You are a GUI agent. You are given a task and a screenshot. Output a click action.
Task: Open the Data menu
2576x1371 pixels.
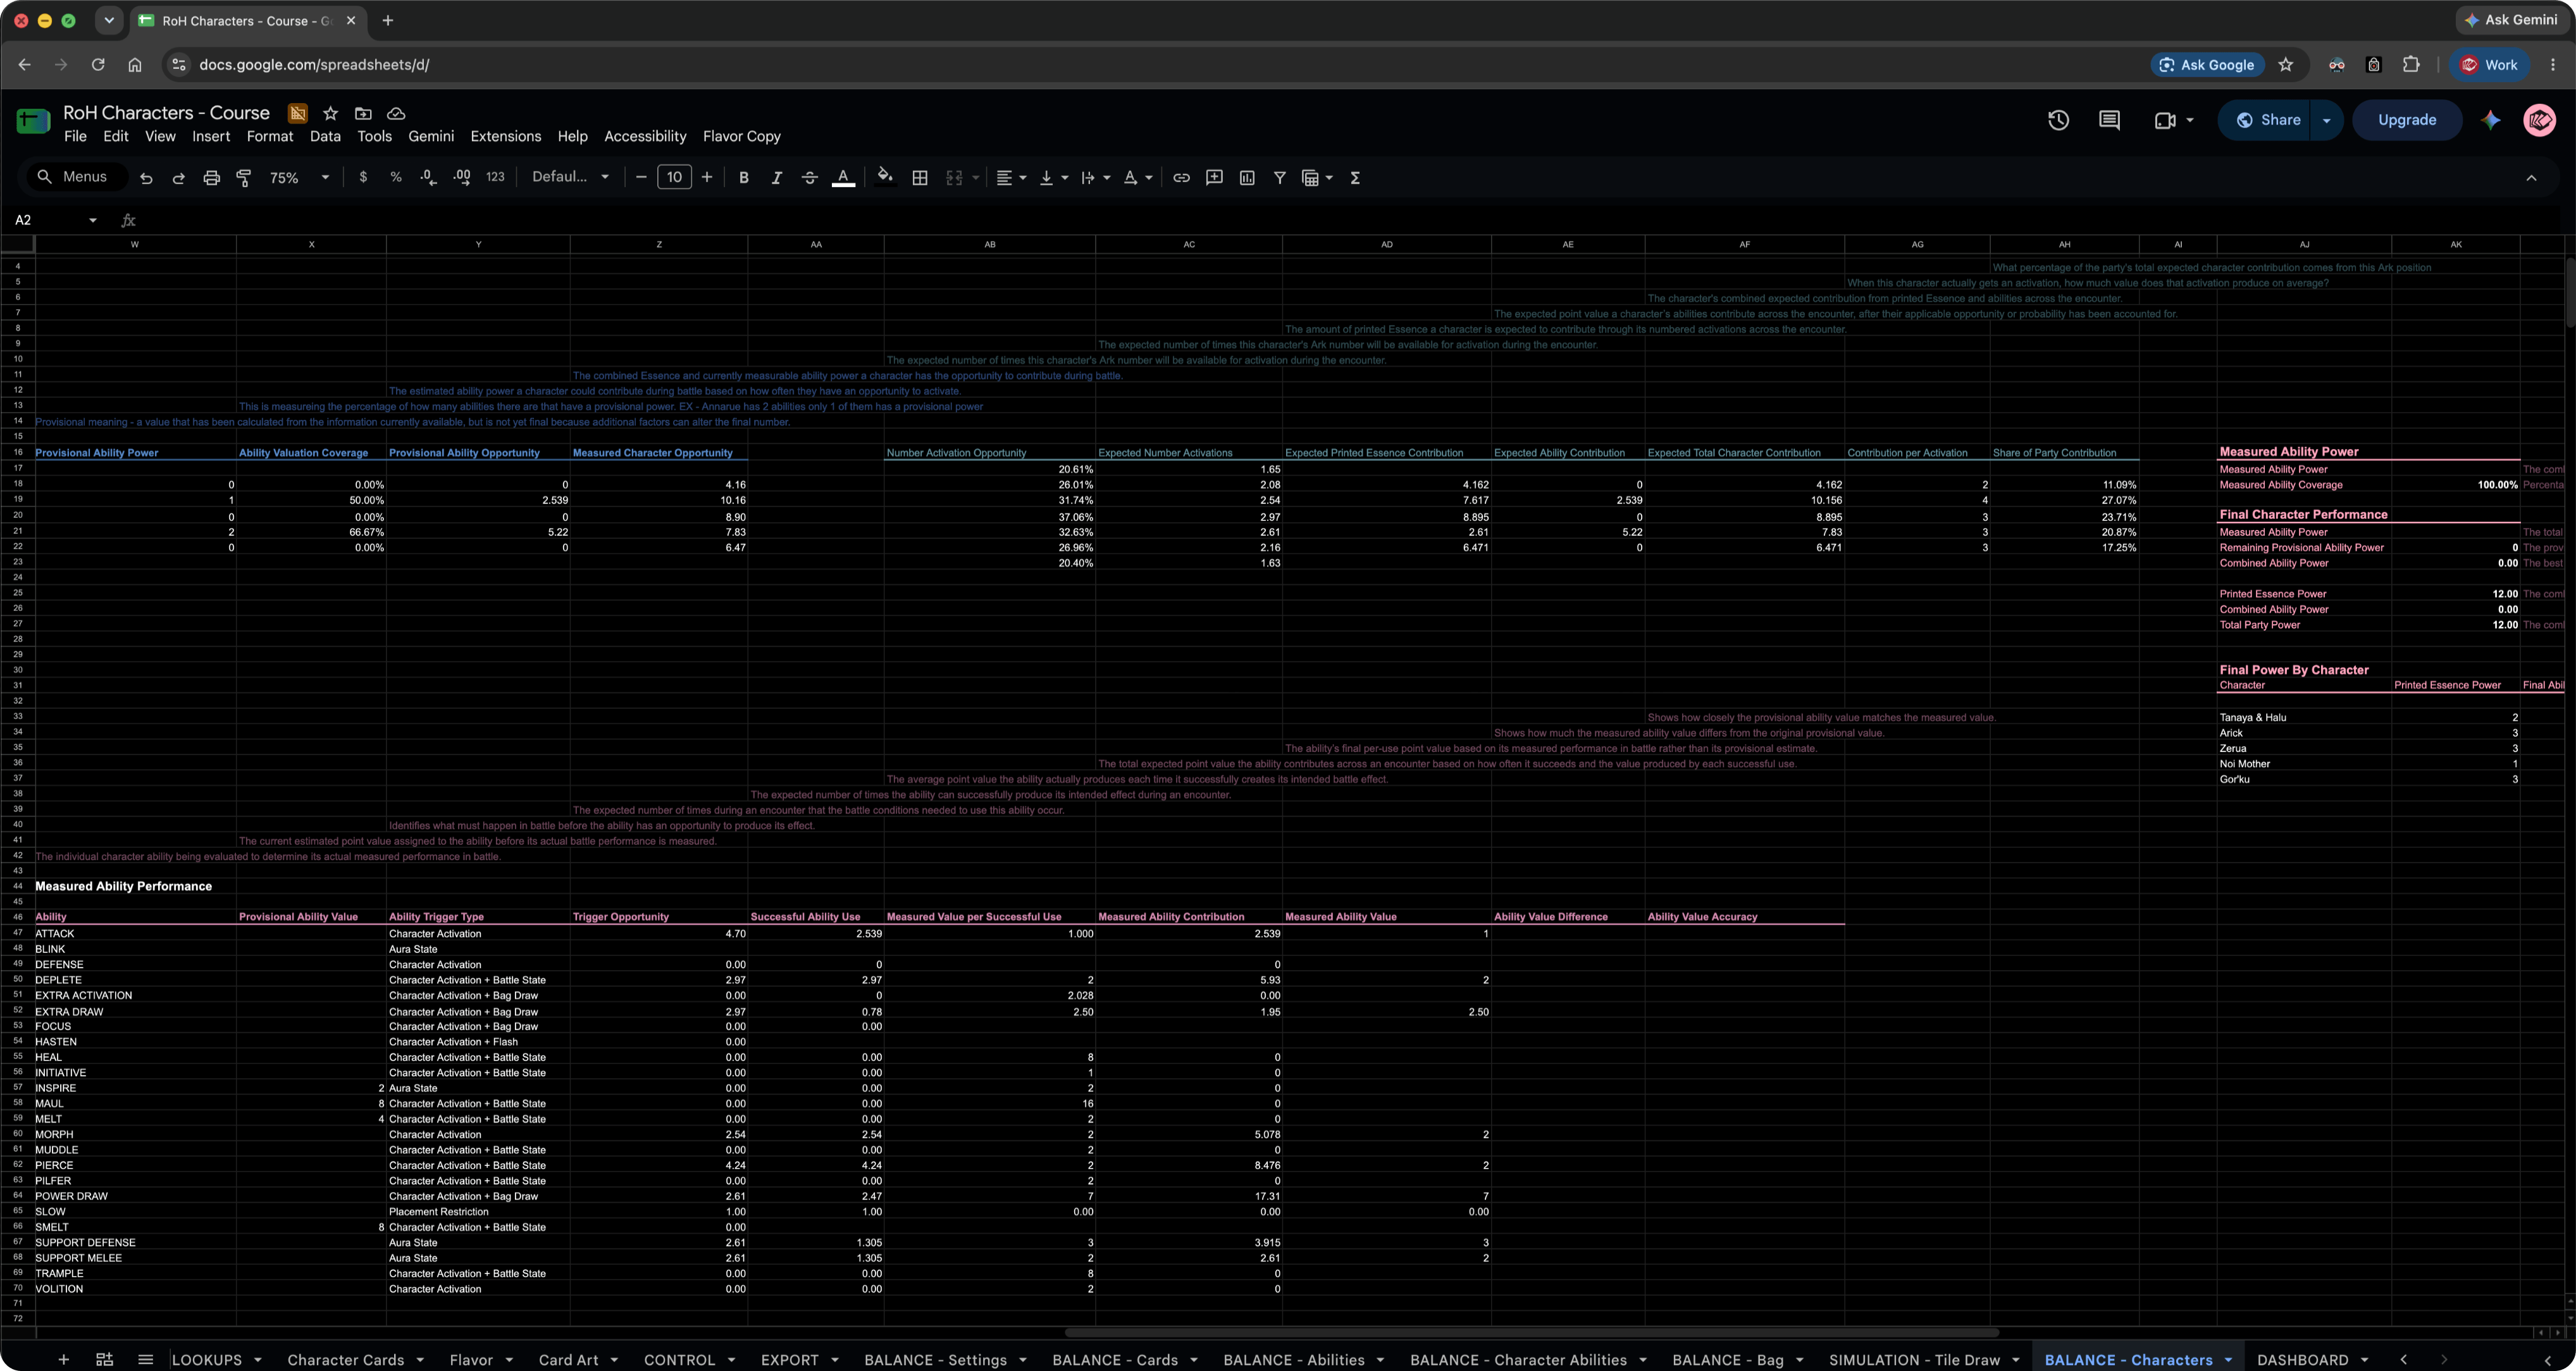click(x=325, y=136)
